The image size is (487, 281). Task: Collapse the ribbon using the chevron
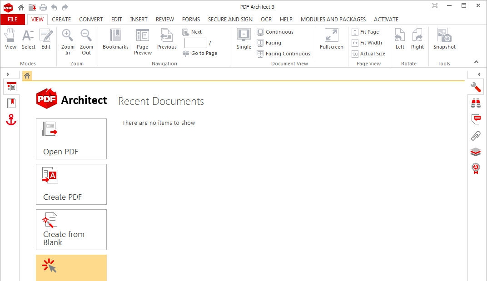pyautogui.click(x=476, y=62)
